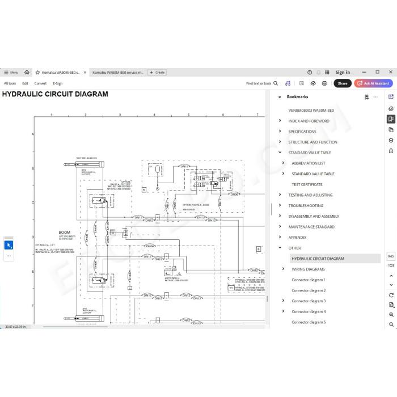Open Bookmarks panel options ellipsis
Viewport: 397px width, 397px height.
point(375,97)
